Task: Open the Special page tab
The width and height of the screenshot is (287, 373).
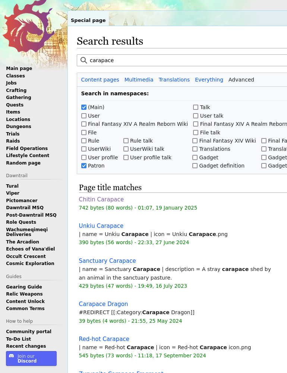Action: tap(88, 20)
